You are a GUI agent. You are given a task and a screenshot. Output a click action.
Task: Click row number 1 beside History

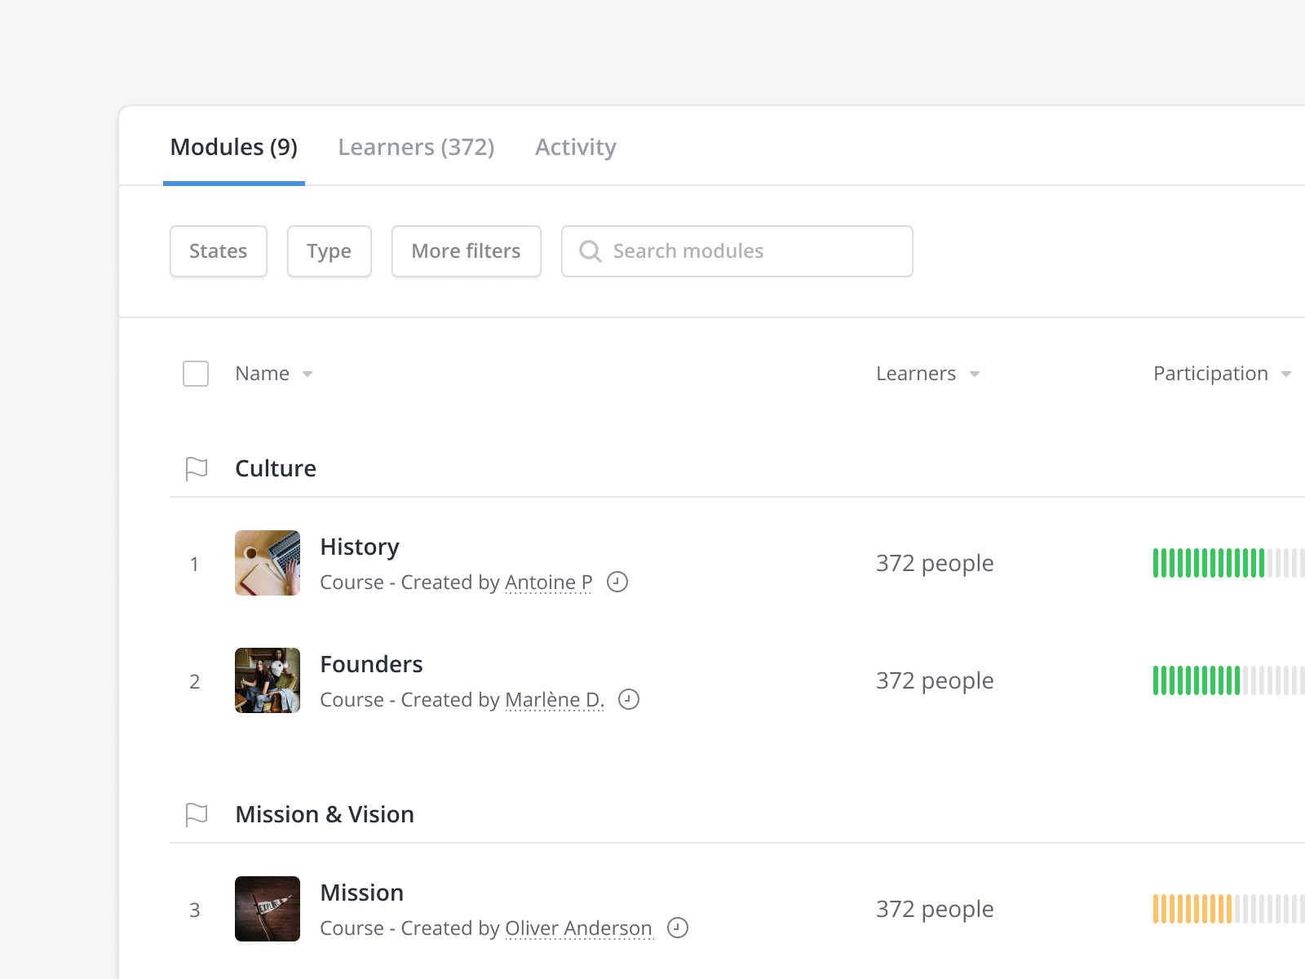[194, 564]
